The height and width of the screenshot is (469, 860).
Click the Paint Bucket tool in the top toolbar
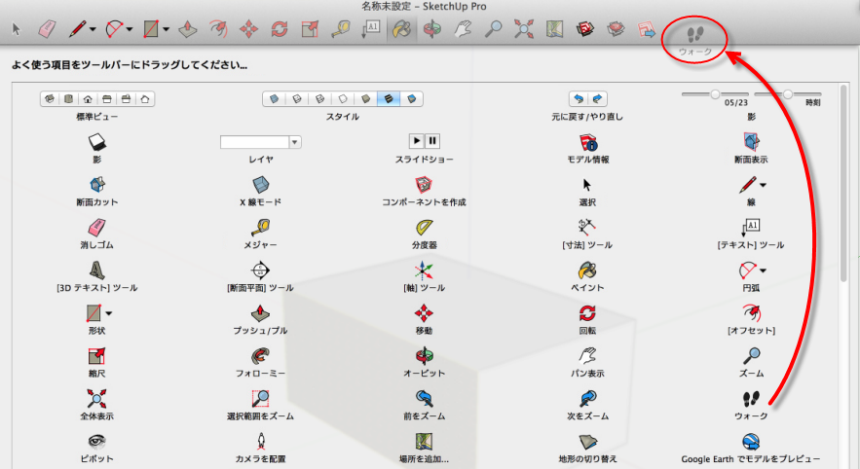400,29
